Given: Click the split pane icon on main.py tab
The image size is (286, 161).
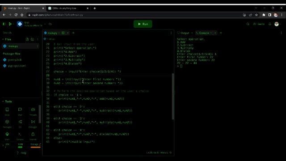Looking at the screenshot, I should coord(63,33).
